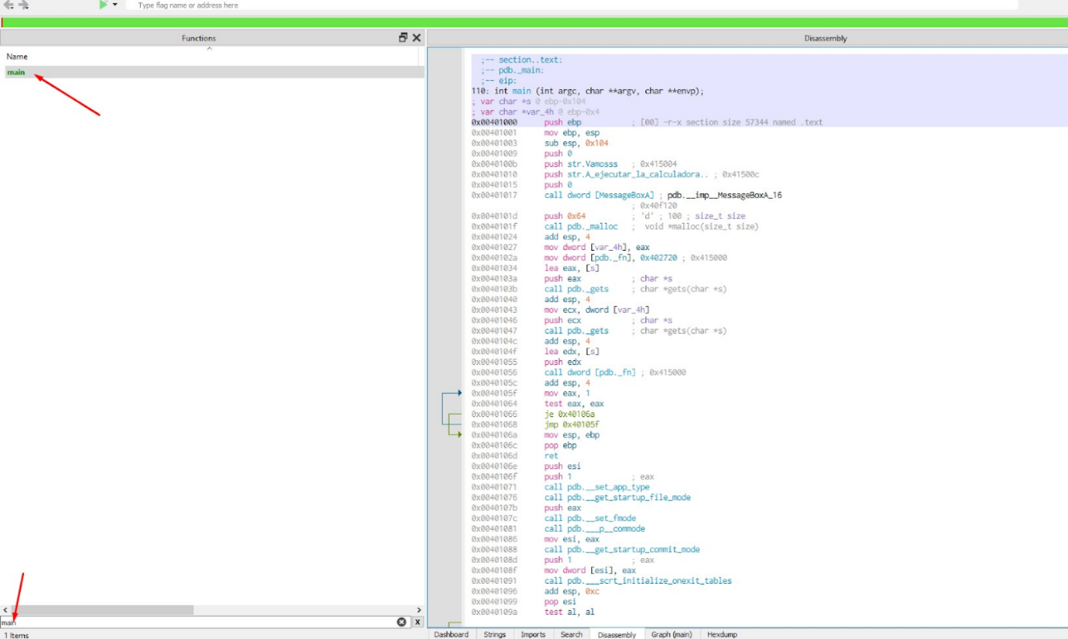Click 'call pdb._gets' at 0x0040103b

(576, 289)
